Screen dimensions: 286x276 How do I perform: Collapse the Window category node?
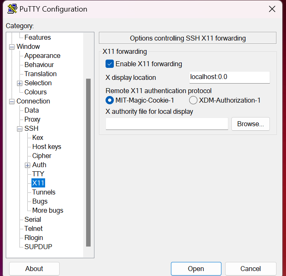click(x=12, y=47)
